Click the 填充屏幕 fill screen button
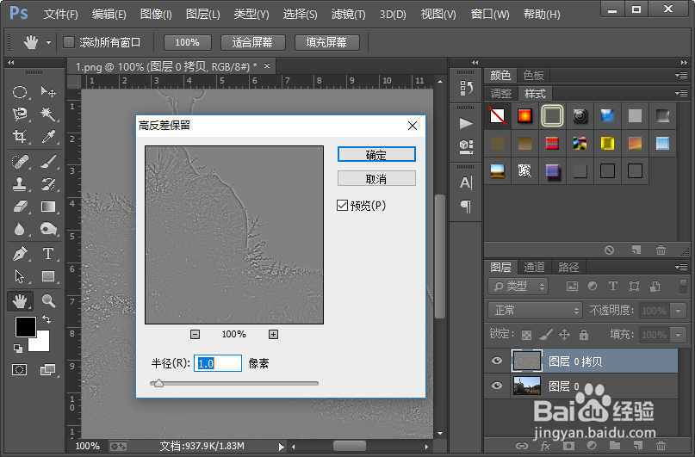695x457 pixels. [326, 42]
